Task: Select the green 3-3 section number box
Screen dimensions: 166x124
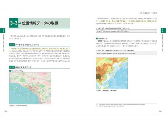Action: [x=14, y=23]
